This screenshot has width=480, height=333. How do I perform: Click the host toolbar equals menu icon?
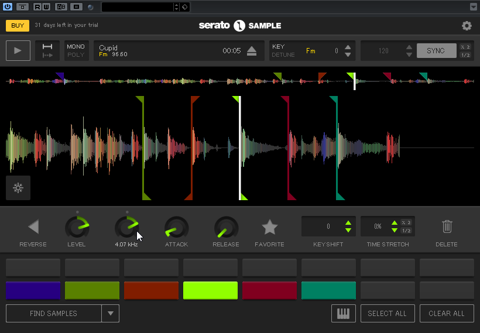(76, 7)
